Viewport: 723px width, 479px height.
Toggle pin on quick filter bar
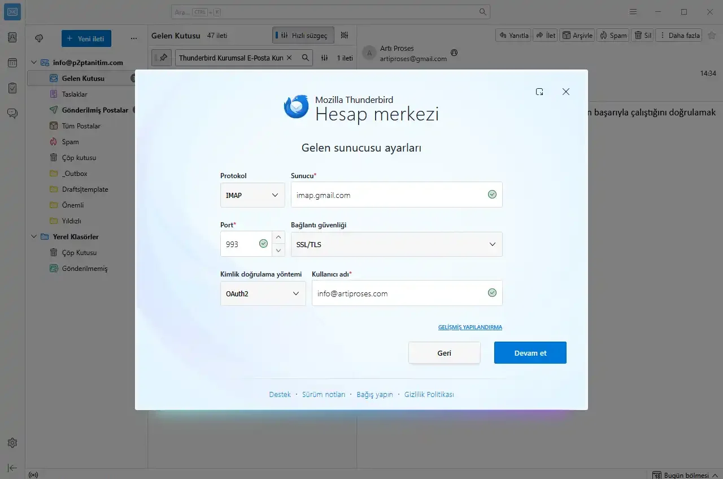pos(162,58)
